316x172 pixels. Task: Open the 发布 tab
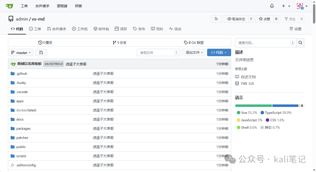pyautogui.click(x=139, y=29)
